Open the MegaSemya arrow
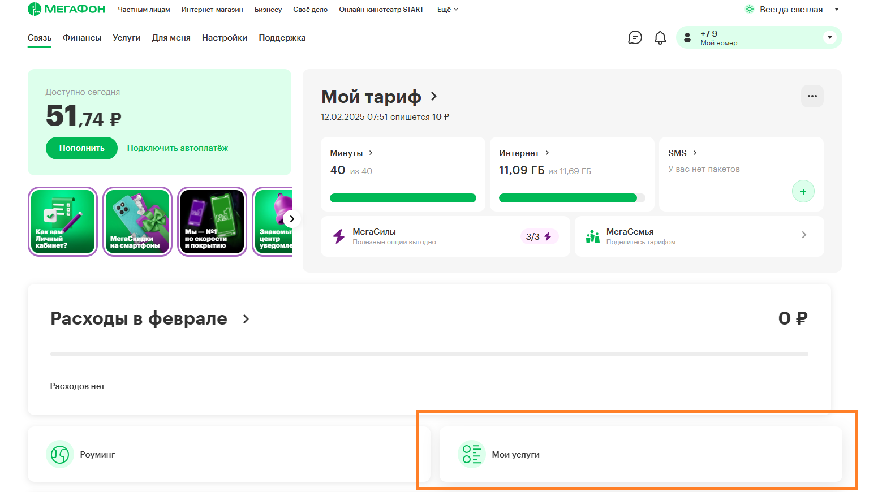The height and width of the screenshot is (492, 878). 804,235
